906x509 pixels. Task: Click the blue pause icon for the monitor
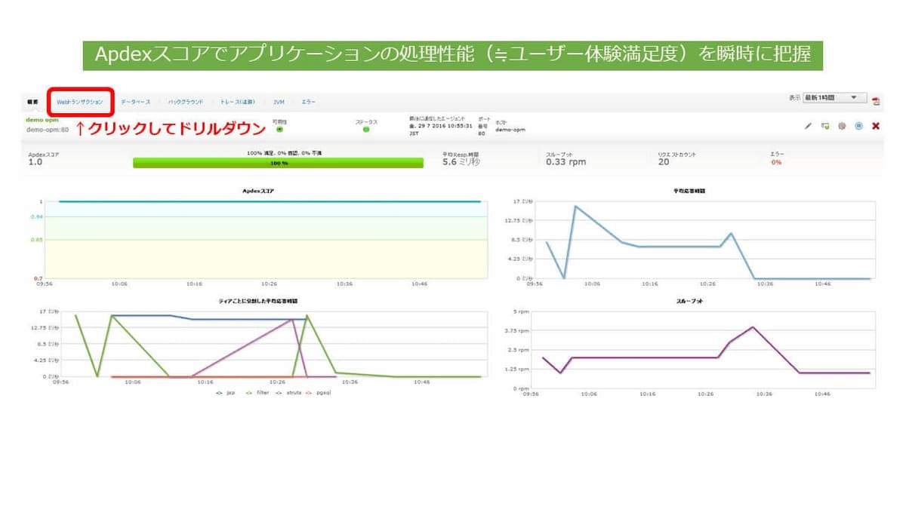click(858, 126)
